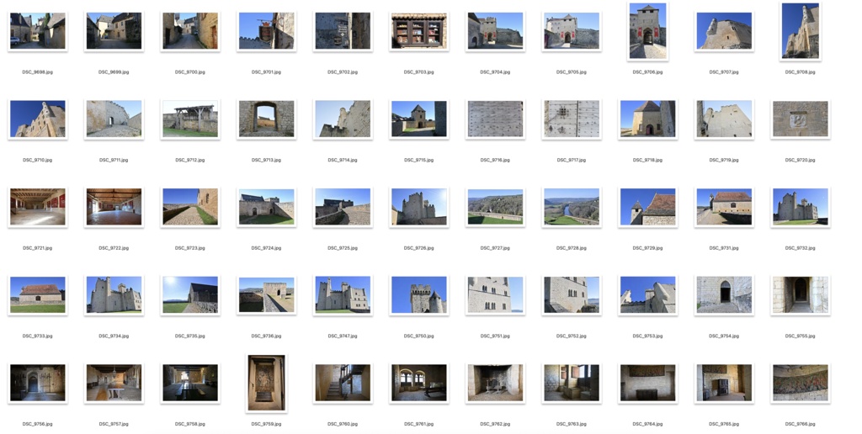This screenshot has height=434, width=862.
Task: Click the DSC_9756.jpg file name
Action: [37, 424]
